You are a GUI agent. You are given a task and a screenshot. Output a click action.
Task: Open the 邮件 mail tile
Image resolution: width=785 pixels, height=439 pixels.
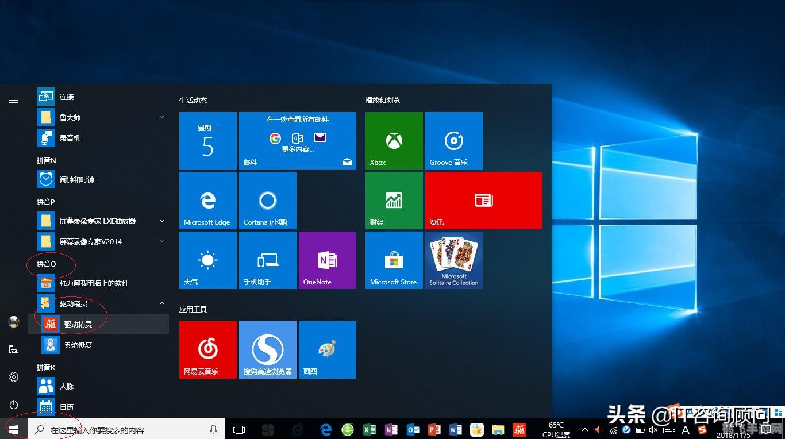pyautogui.click(x=298, y=141)
